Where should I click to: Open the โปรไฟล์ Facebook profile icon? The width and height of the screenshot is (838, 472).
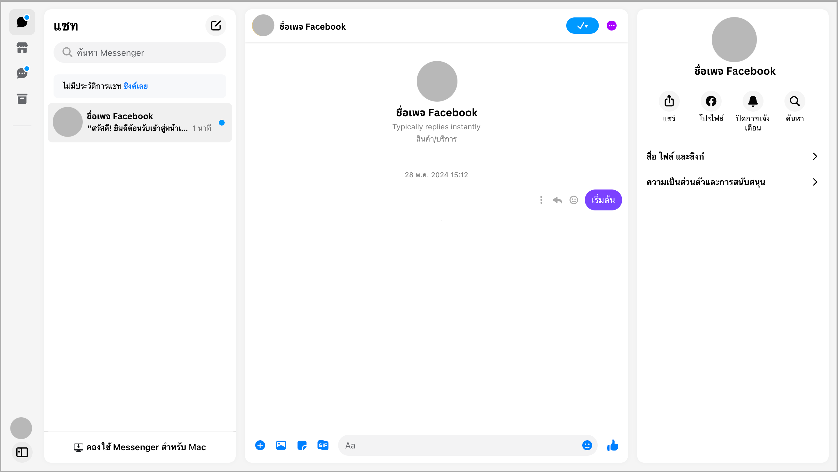pos(711,101)
